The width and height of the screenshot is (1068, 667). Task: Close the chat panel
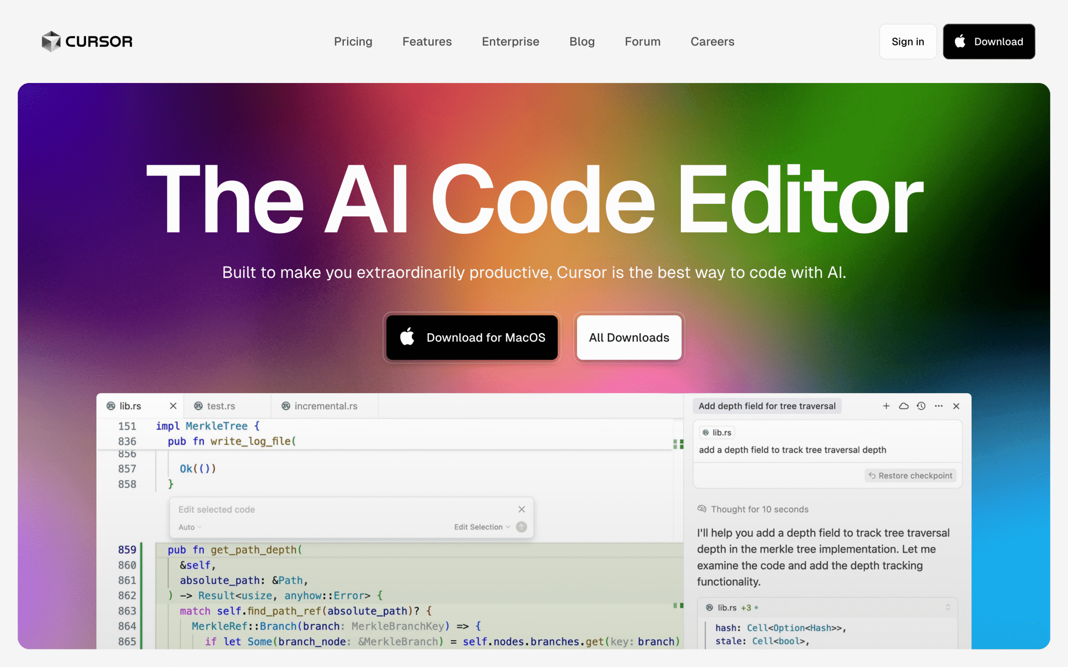[x=956, y=406]
